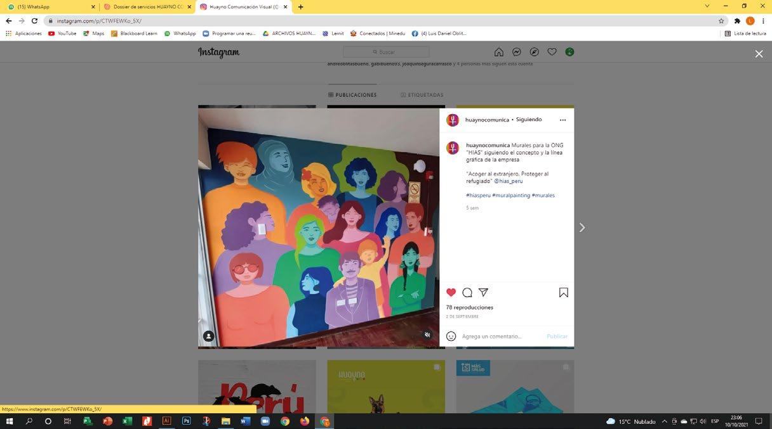This screenshot has height=429, width=772.
Task: Open the Maps bookmark
Action: coord(93,34)
